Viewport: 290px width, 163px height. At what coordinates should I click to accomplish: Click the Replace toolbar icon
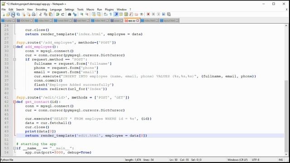[75, 14]
